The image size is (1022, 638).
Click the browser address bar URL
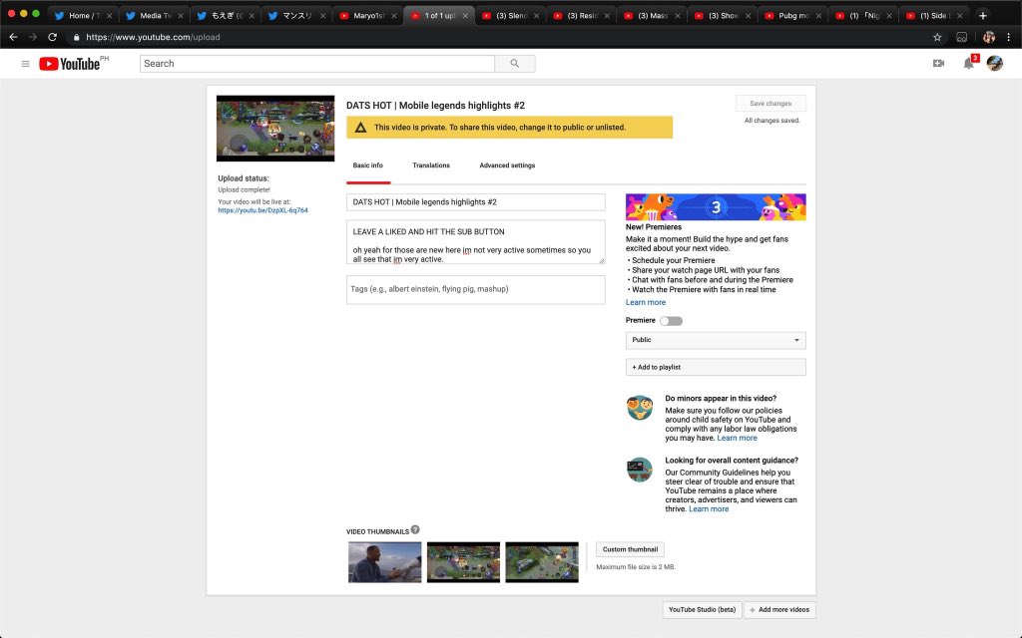coord(153,37)
